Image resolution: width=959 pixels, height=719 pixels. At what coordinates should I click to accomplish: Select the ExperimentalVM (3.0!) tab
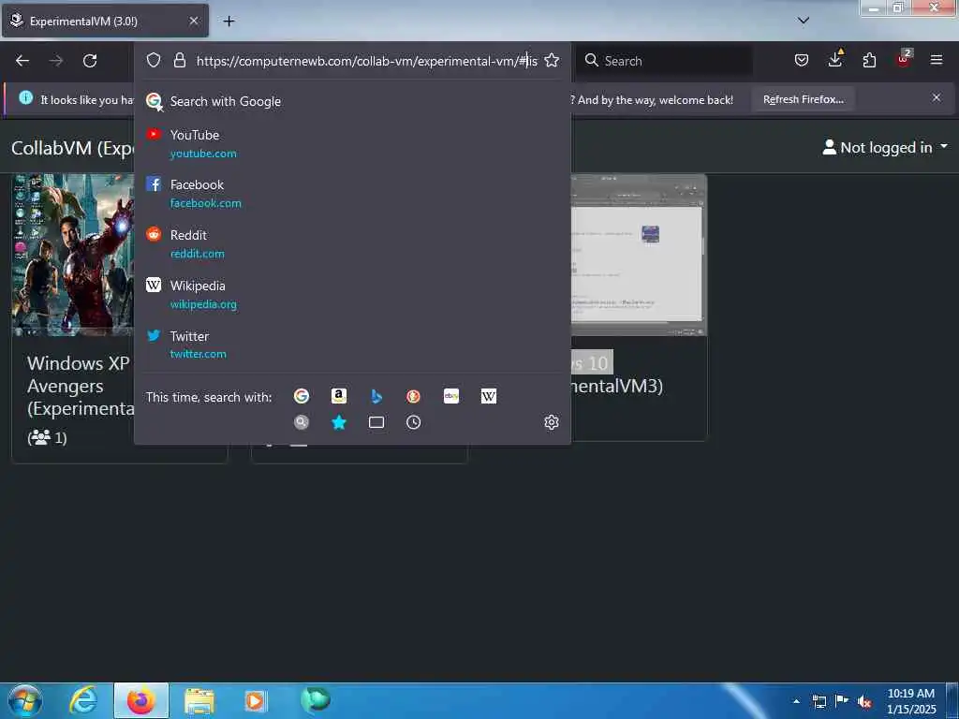click(x=105, y=21)
